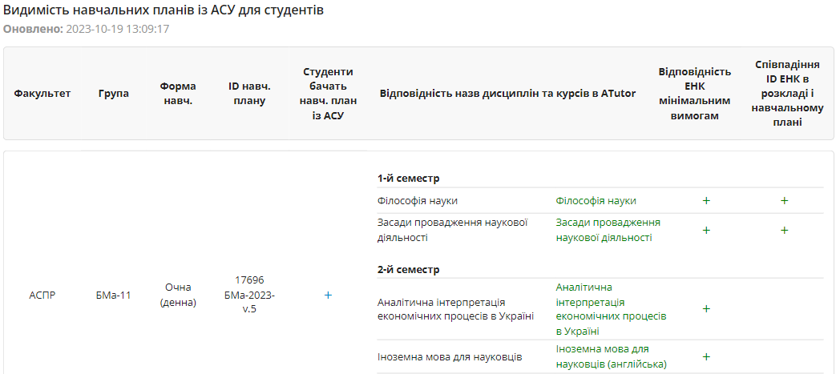Click the ID навч. плану column header
Image resolution: width=840 pixels, height=374 pixels.
[249, 94]
